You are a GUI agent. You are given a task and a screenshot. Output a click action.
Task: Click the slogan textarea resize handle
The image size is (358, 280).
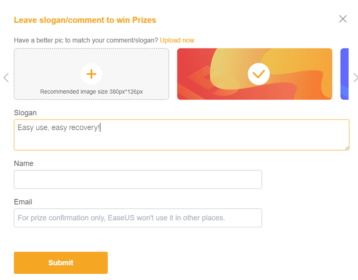coord(347,148)
